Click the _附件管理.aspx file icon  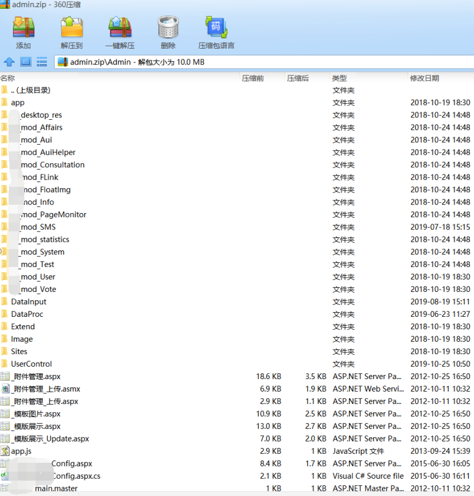[5, 376]
